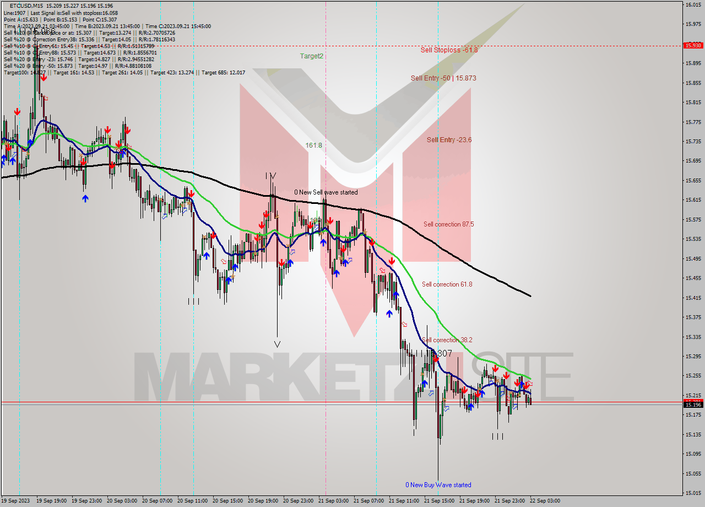Screen dimensions: 705x507
Task: Click the '15.307' point label on the chart
Action: coord(441,353)
